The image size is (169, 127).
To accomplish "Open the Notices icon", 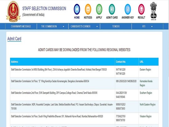I will point(88,9).
